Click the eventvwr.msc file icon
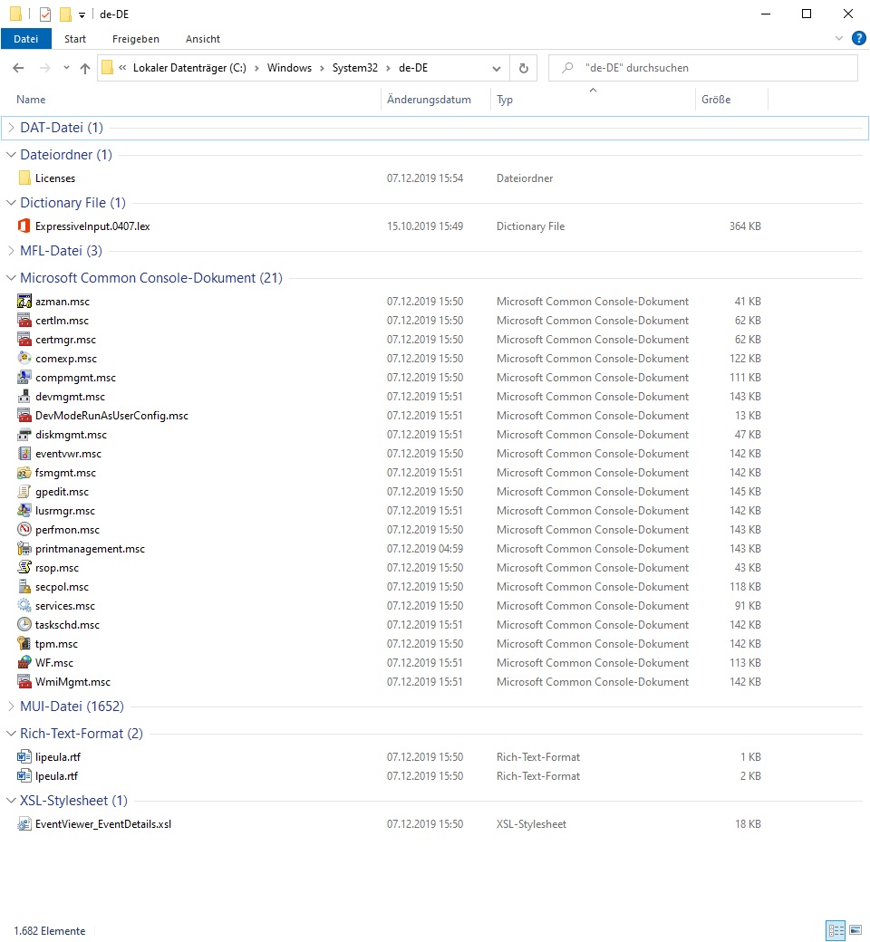The image size is (870, 942). [x=24, y=454]
